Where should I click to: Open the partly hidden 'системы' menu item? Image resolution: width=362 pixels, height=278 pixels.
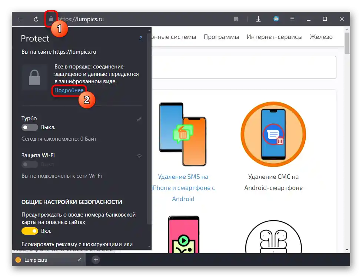pos(174,37)
